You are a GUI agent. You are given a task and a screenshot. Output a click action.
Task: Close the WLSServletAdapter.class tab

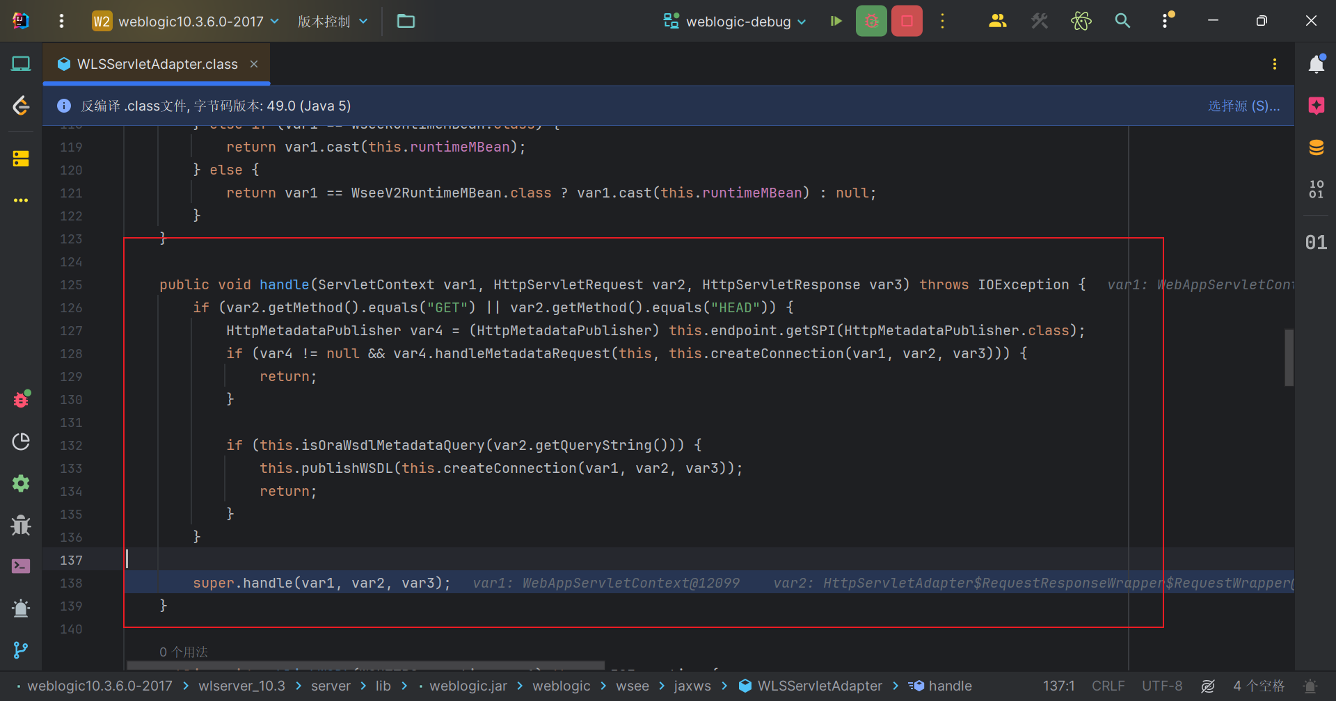(x=254, y=64)
